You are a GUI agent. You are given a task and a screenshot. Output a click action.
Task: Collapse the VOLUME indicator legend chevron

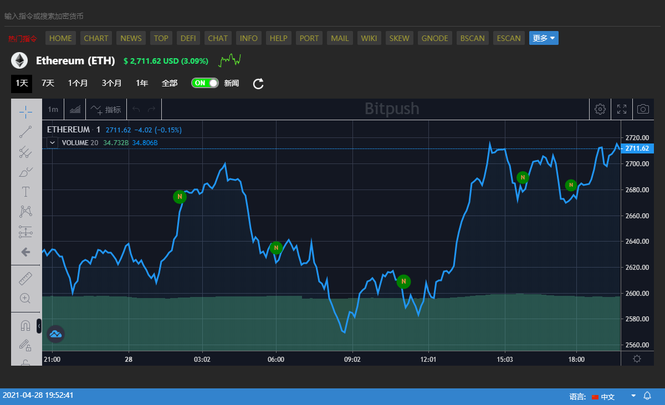(52, 142)
